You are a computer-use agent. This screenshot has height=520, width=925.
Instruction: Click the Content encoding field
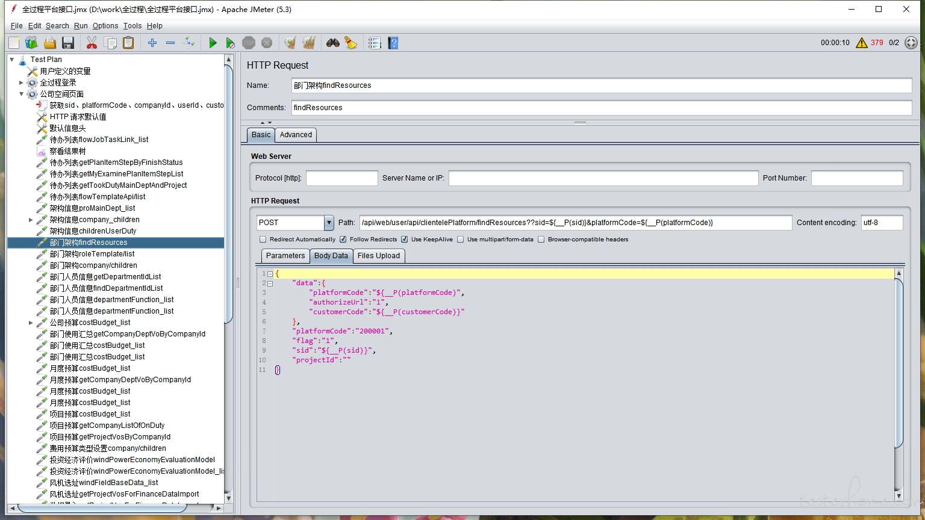click(882, 223)
